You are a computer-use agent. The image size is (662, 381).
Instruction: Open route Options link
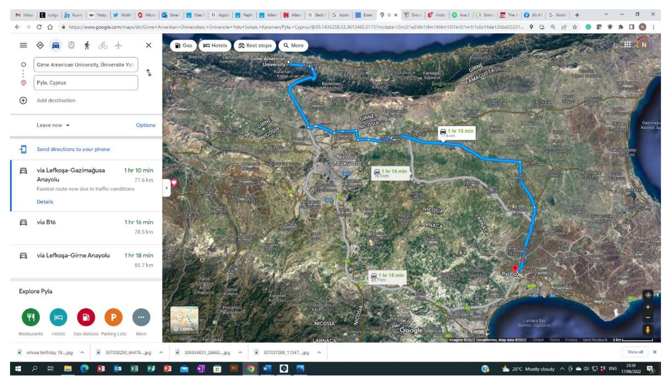146,125
